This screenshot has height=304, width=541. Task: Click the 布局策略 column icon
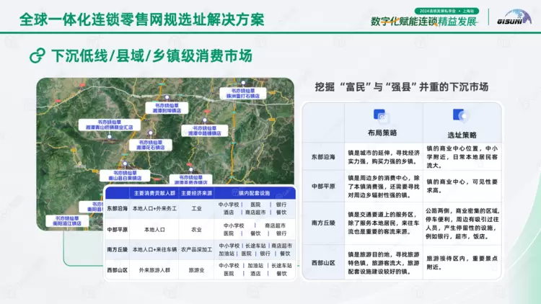pyautogui.click(x=380, y=116)
